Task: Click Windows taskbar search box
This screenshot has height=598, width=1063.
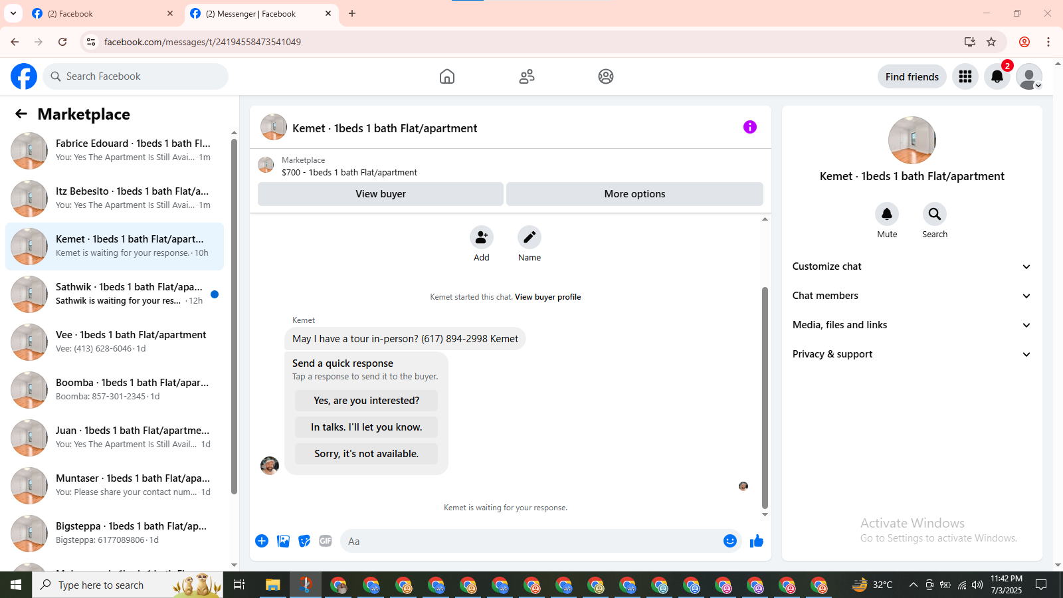Action: click(x=128, y=585)
